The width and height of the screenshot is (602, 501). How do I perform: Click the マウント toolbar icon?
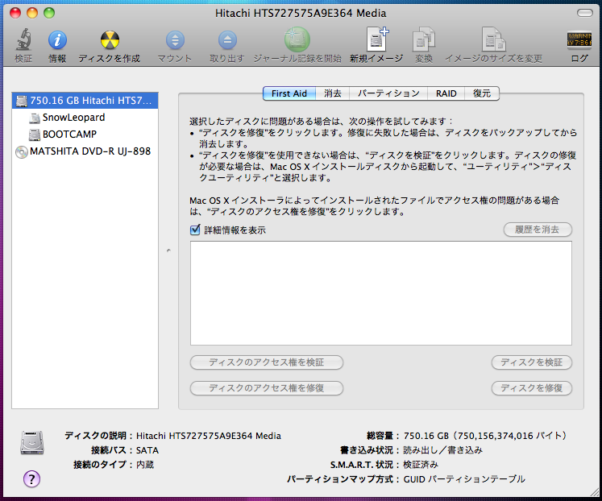[x=175, y=40]
